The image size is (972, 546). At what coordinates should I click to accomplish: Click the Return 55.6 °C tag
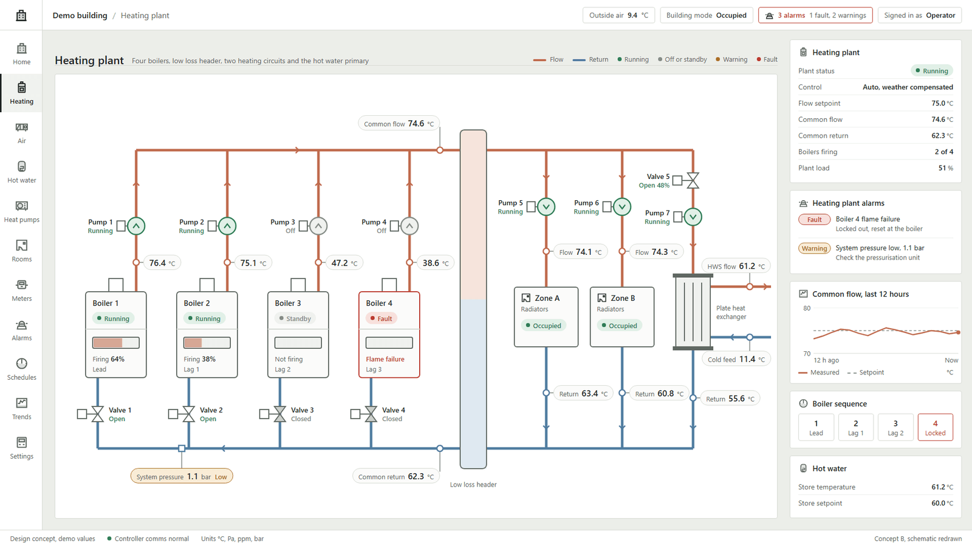coord(730,399)
